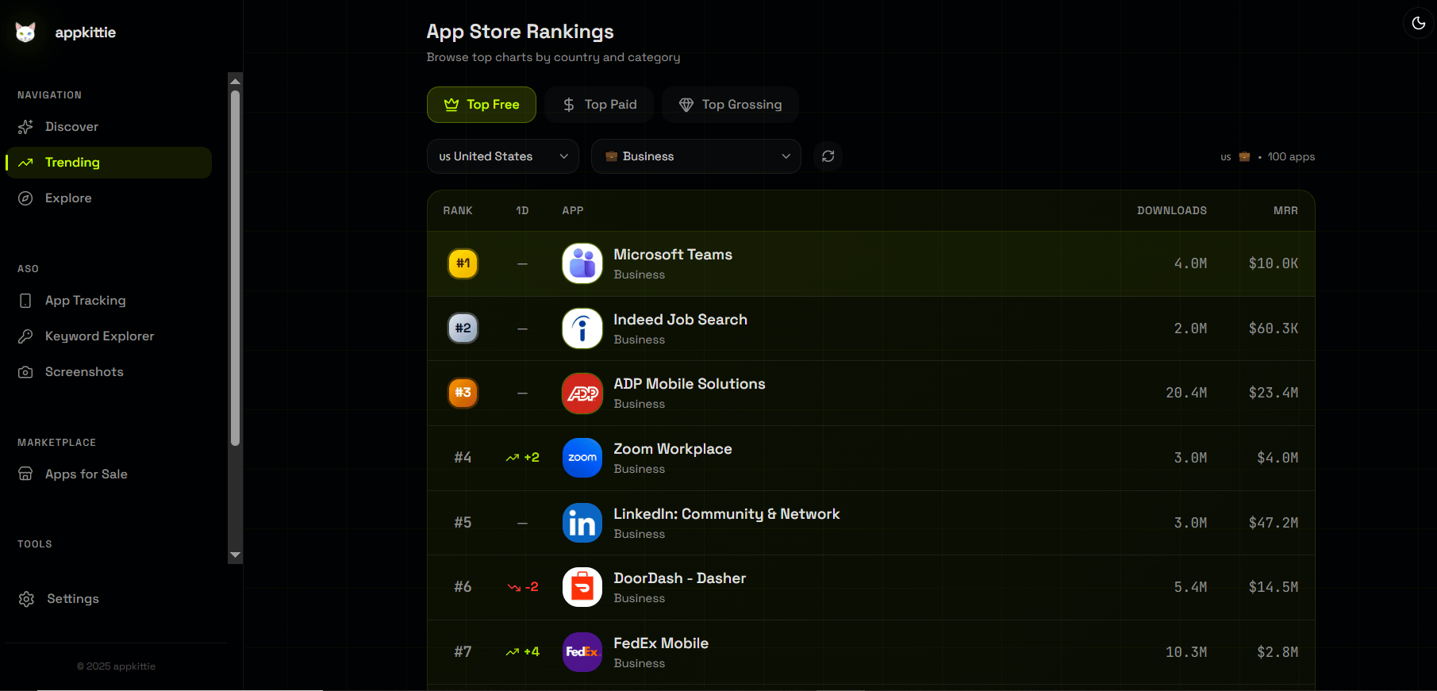This screenshot has width=1437, height=691.
Task: Switch to Top Free tab
Action: coord(482,105)
